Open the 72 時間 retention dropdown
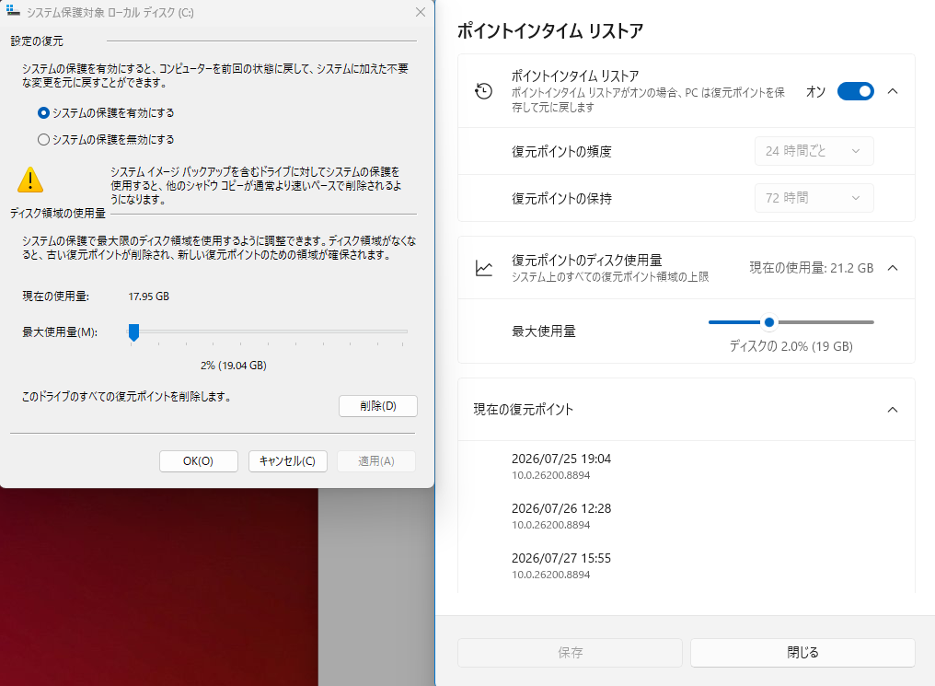 814,198
